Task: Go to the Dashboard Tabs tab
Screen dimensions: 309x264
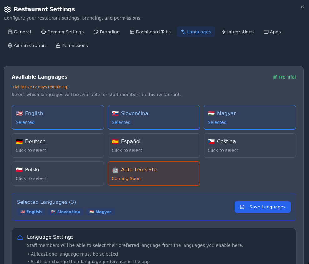Action: (150, 32)
